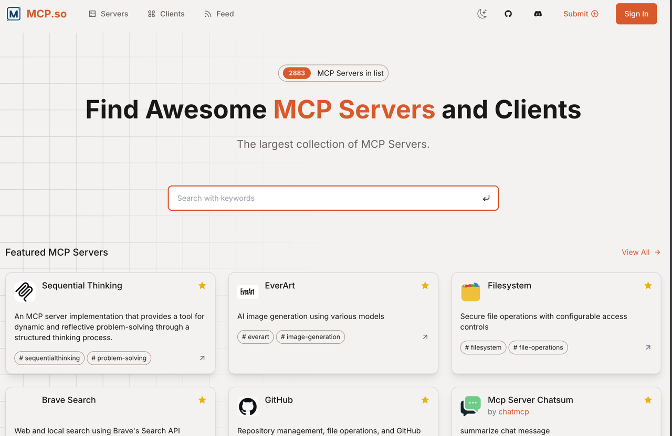The width and height of the screenshot is (672, 436).
Task: Open the Clients menu item
Action: click(x=166, y=14)
